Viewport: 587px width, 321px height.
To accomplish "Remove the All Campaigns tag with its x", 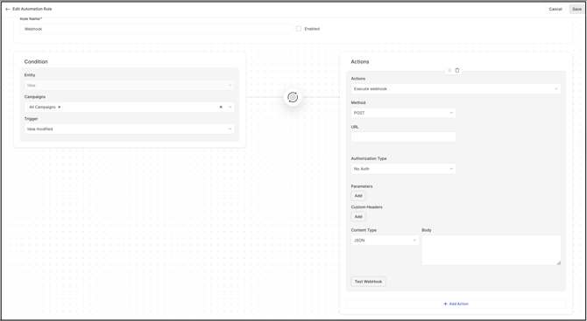I will point(60,107).
